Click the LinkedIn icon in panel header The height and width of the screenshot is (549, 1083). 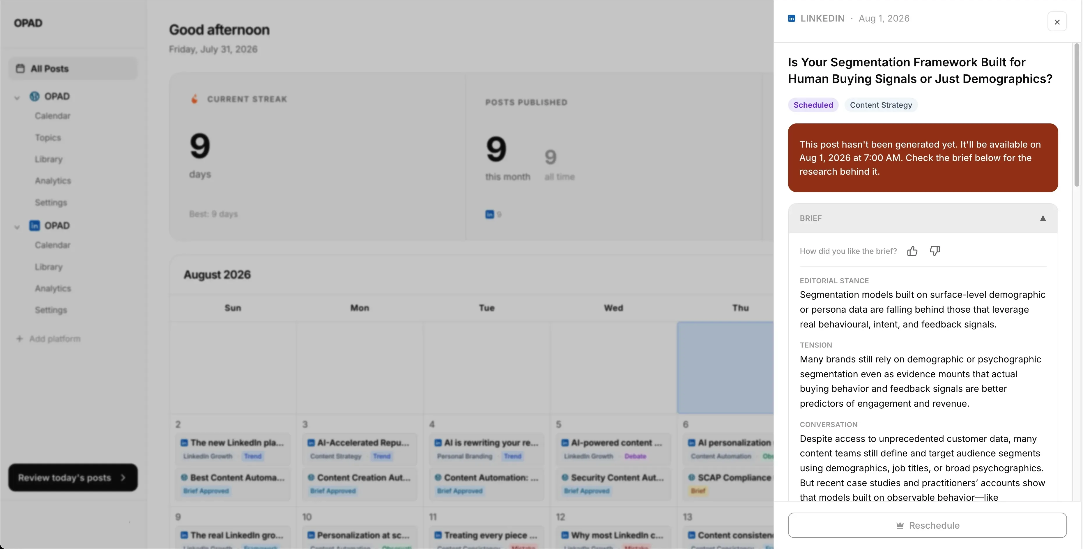(791, 19)
